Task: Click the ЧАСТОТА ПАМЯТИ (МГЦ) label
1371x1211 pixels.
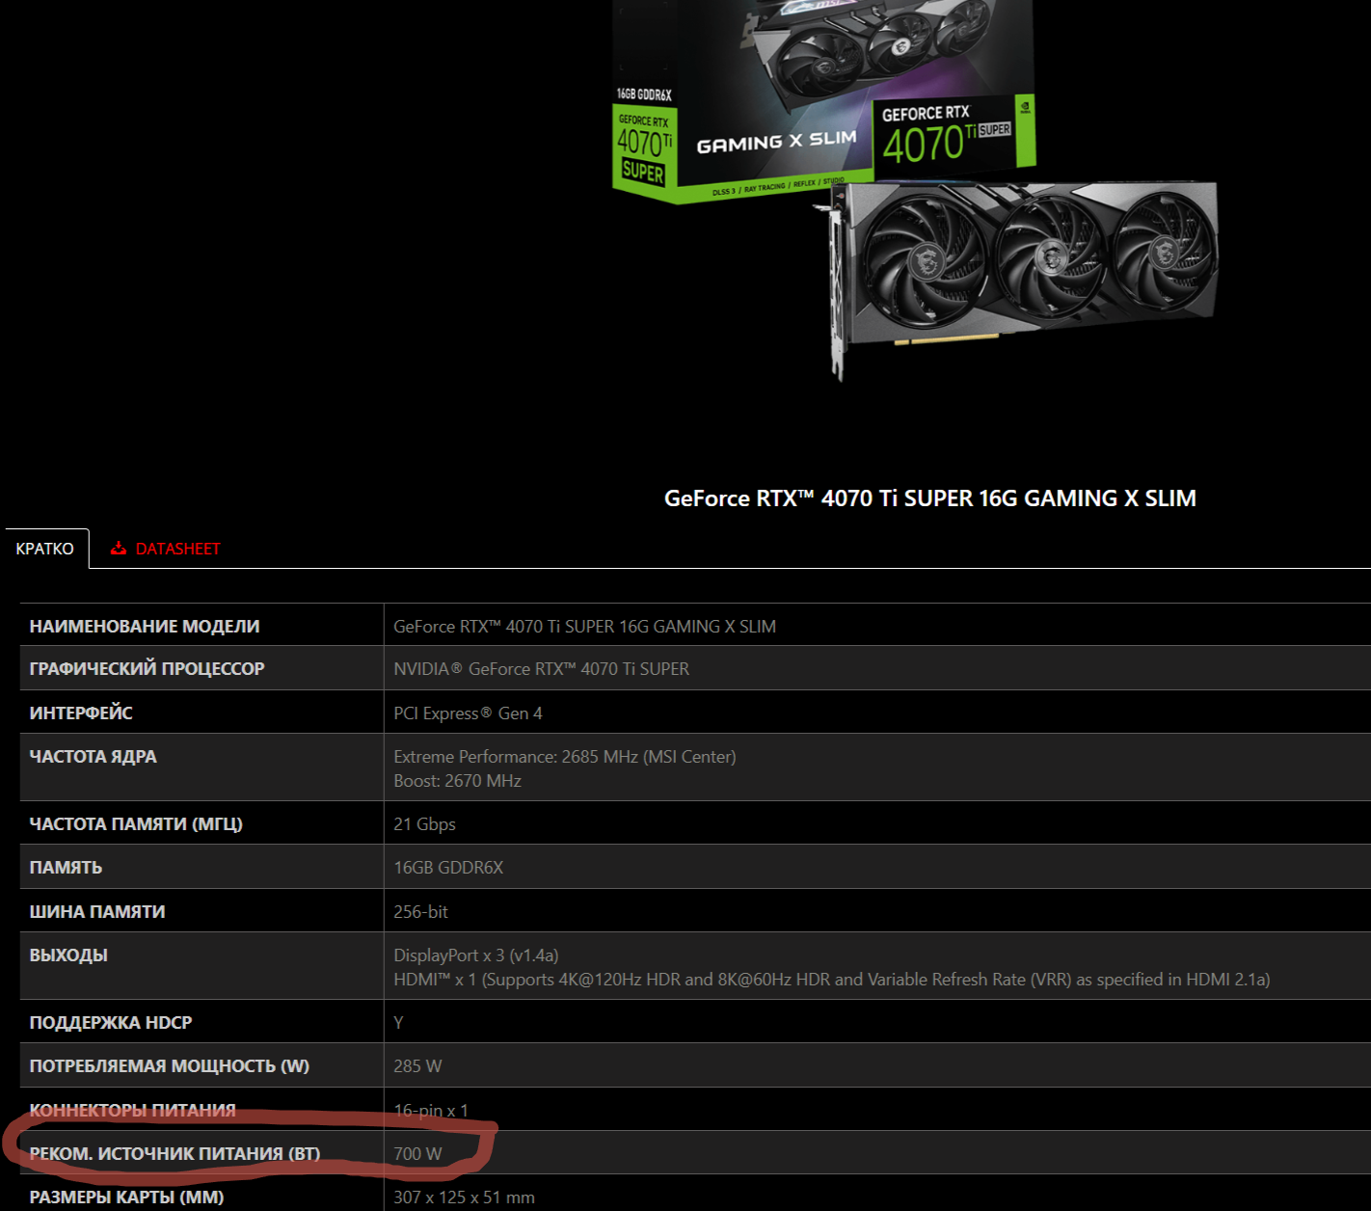Action: pyautogui.click(x=136, y=824)
